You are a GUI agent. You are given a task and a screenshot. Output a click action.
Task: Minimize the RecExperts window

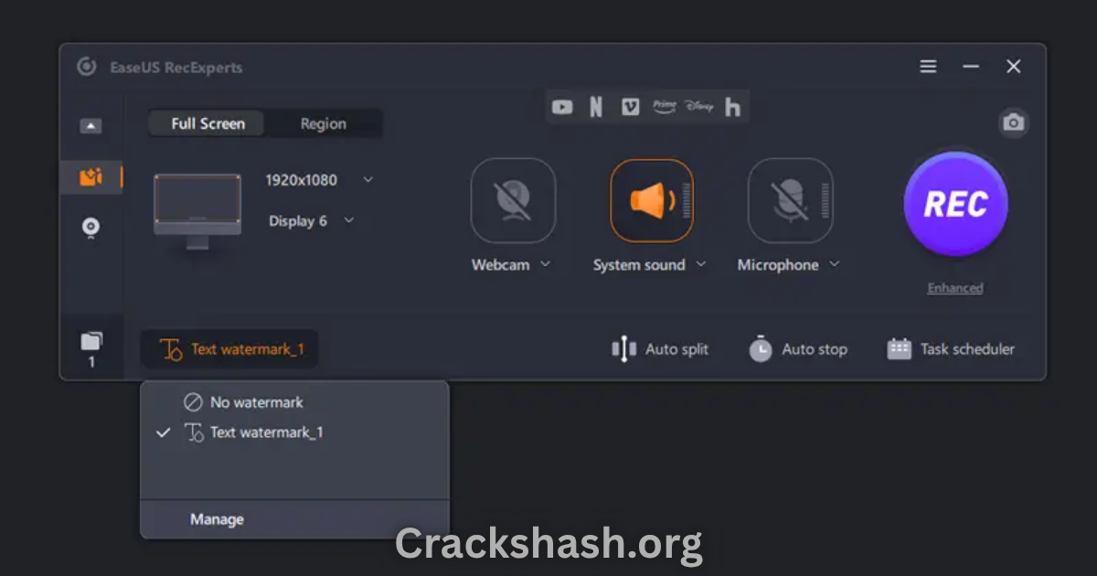[x=971, y=67]
